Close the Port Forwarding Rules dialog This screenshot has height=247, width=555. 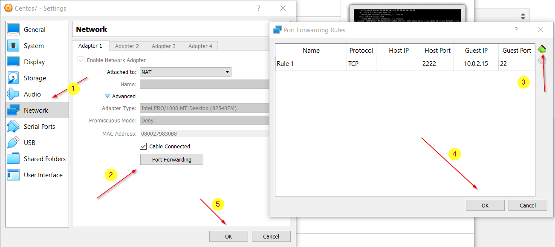[541, 30]
